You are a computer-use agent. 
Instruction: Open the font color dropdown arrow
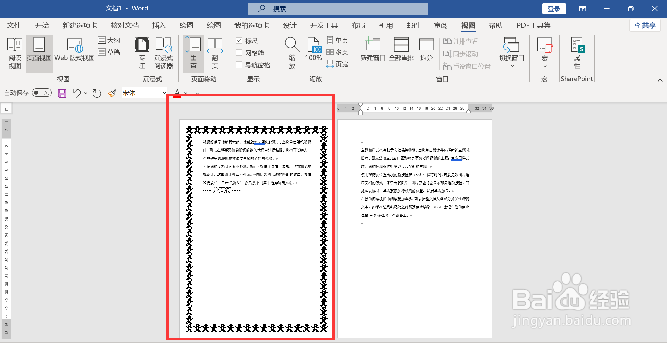coord(186,93)
